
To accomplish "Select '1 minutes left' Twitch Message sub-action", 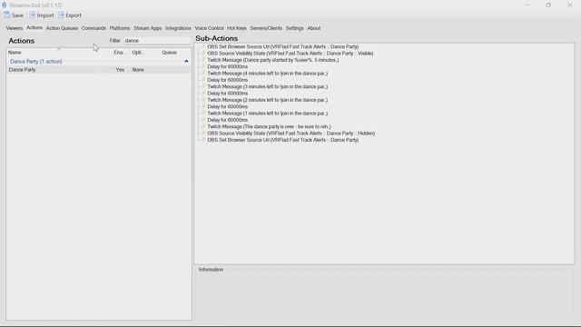I will click(x=267, y=114).
